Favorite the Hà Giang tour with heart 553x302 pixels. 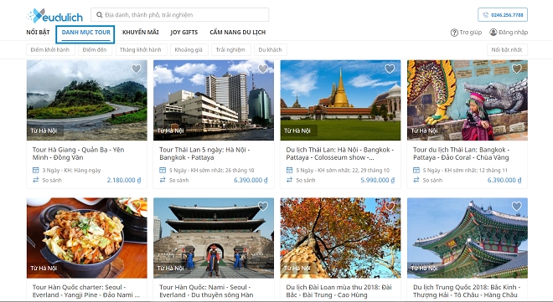[x=136, y=69]
